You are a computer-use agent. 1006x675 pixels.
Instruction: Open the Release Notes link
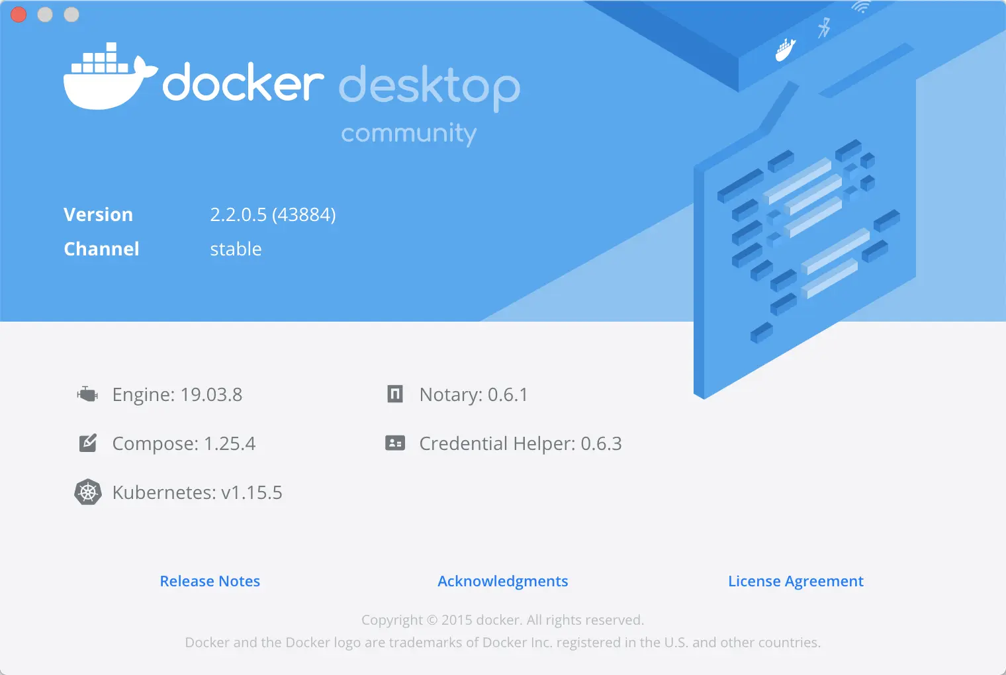click(210, 581)
